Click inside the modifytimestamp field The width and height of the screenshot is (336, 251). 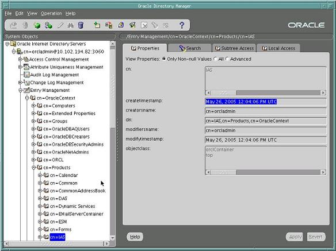[x=265, y=140]
